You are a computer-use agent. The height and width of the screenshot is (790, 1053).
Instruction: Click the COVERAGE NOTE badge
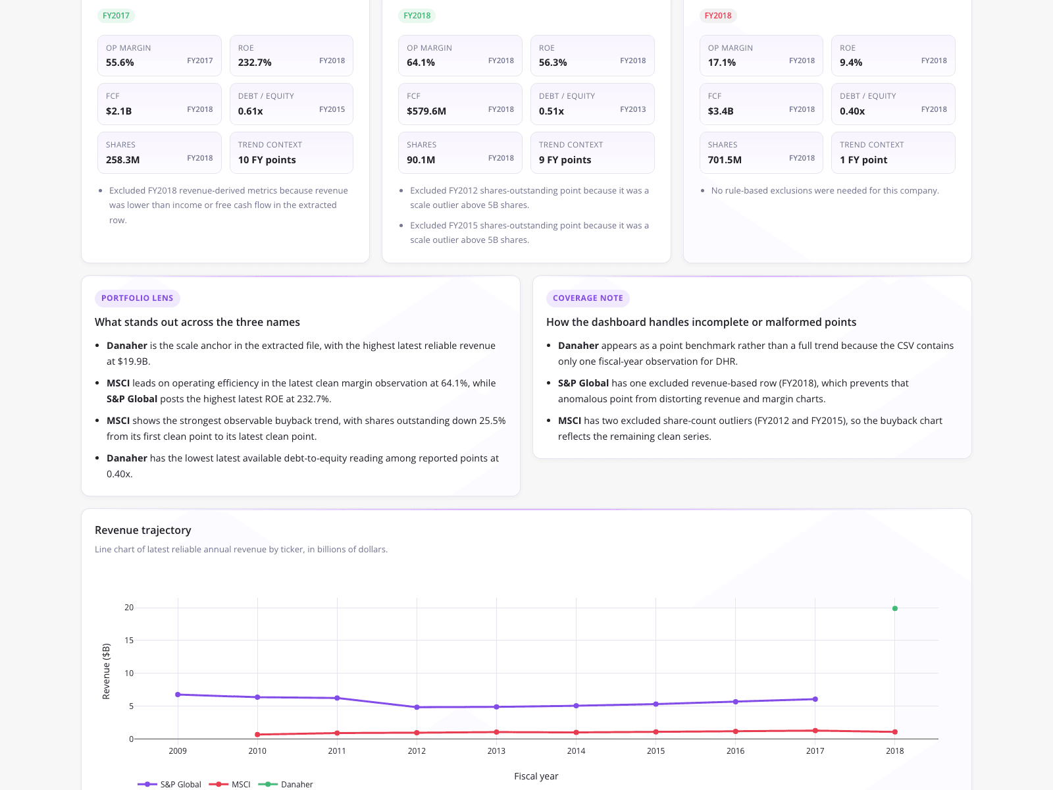[588, 298]
